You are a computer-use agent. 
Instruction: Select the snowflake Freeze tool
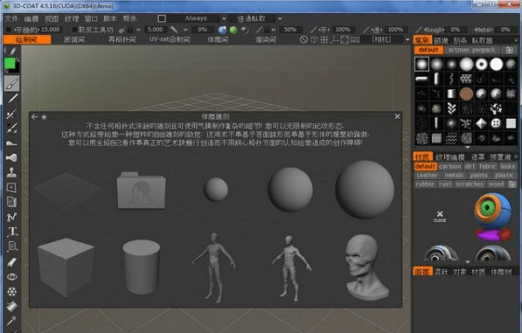[x=12, y=292]
